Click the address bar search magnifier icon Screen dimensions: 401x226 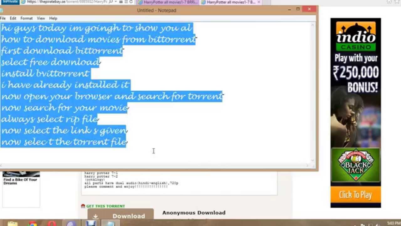[x=111, y=2]
